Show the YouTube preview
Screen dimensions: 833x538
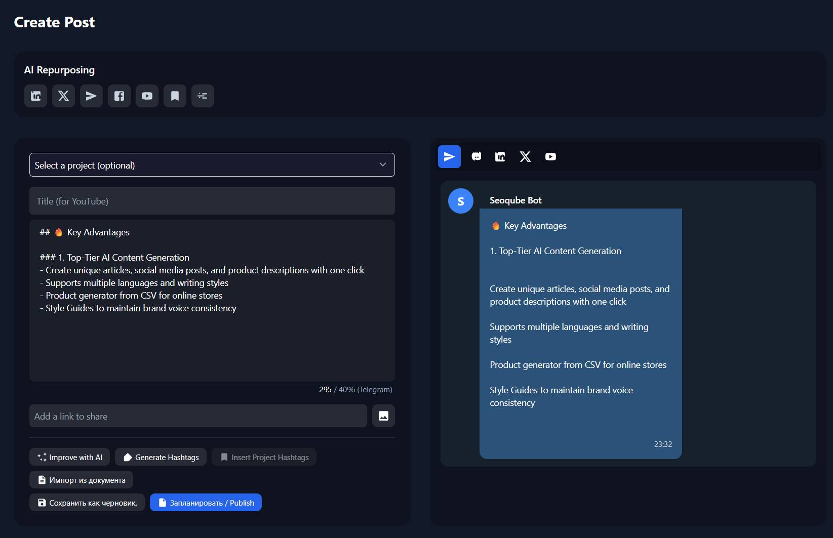[550, 156]
